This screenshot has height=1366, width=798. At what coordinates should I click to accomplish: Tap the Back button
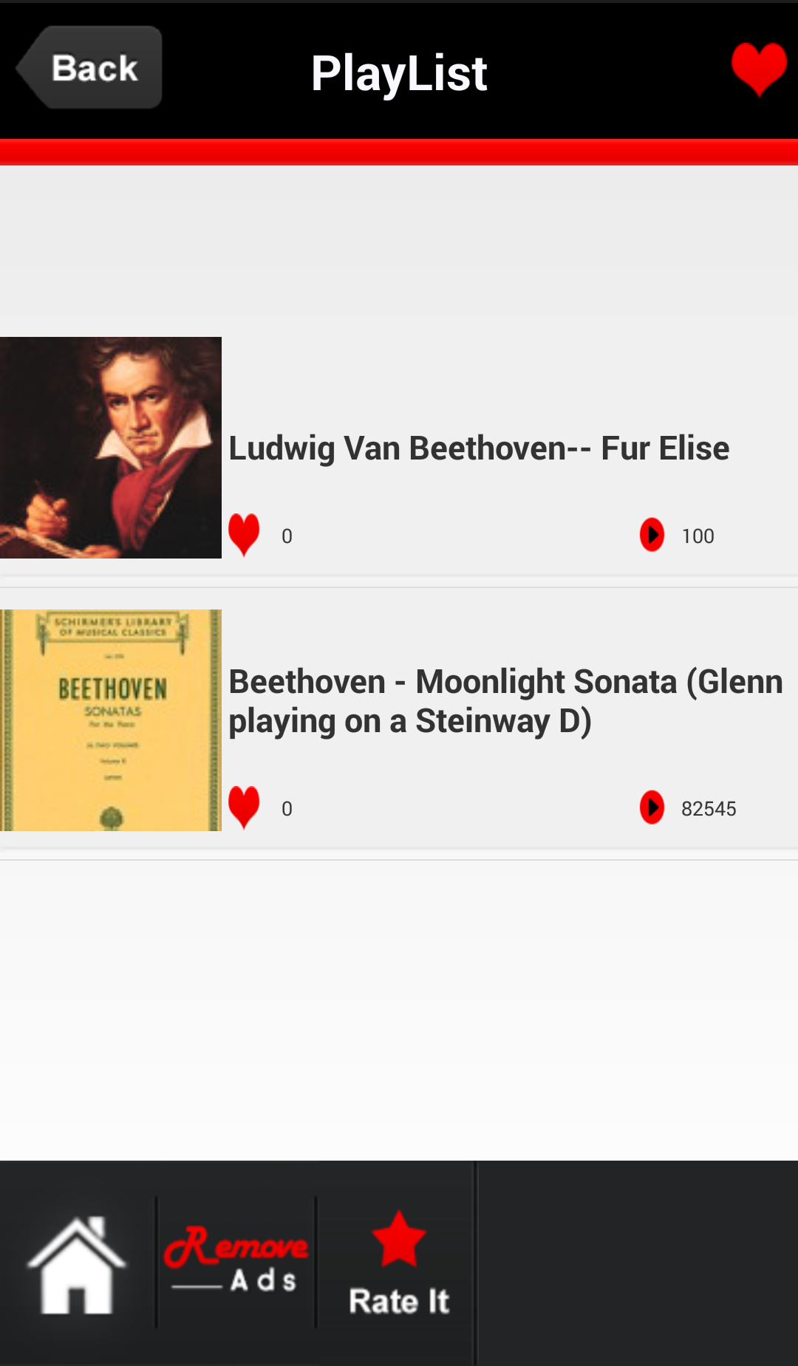click(x=90, y=68)
